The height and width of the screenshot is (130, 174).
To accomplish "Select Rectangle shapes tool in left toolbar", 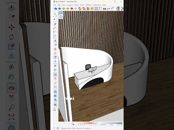I will 55,36.
